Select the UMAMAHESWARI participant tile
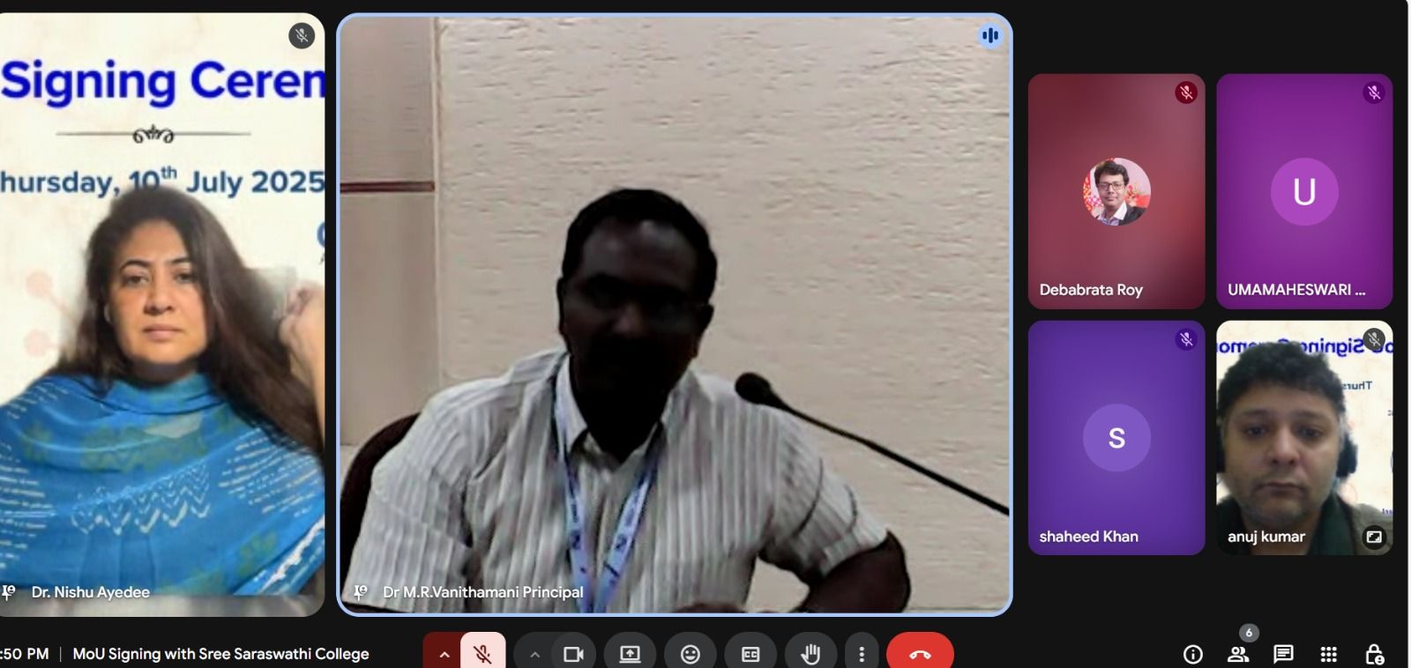 pos(1304,191)
